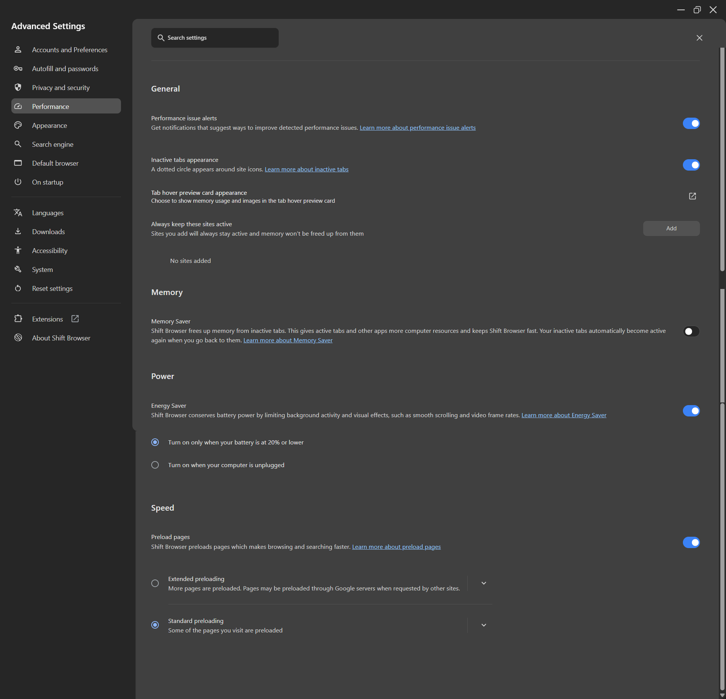Go to Languages settings
This screenshot has width=726, height=699.
point(66,213)
